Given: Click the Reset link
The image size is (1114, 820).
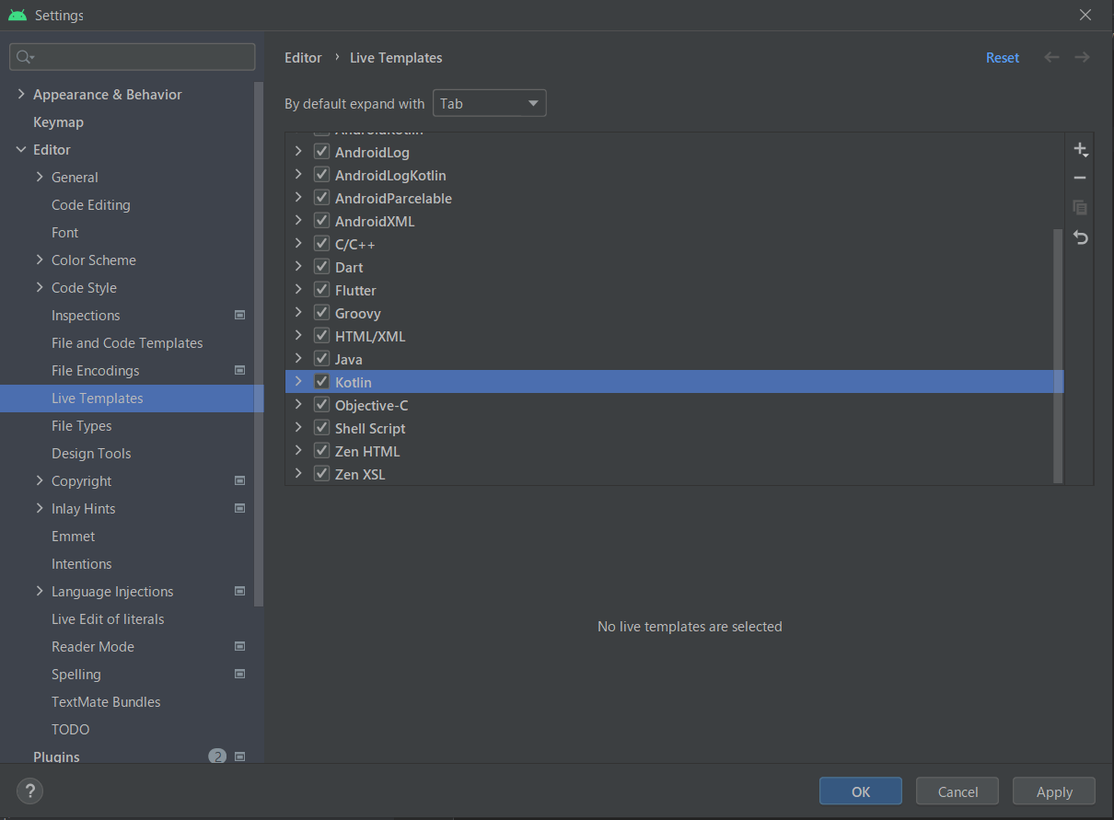Looking at the screenshot, I should 1003,57.
